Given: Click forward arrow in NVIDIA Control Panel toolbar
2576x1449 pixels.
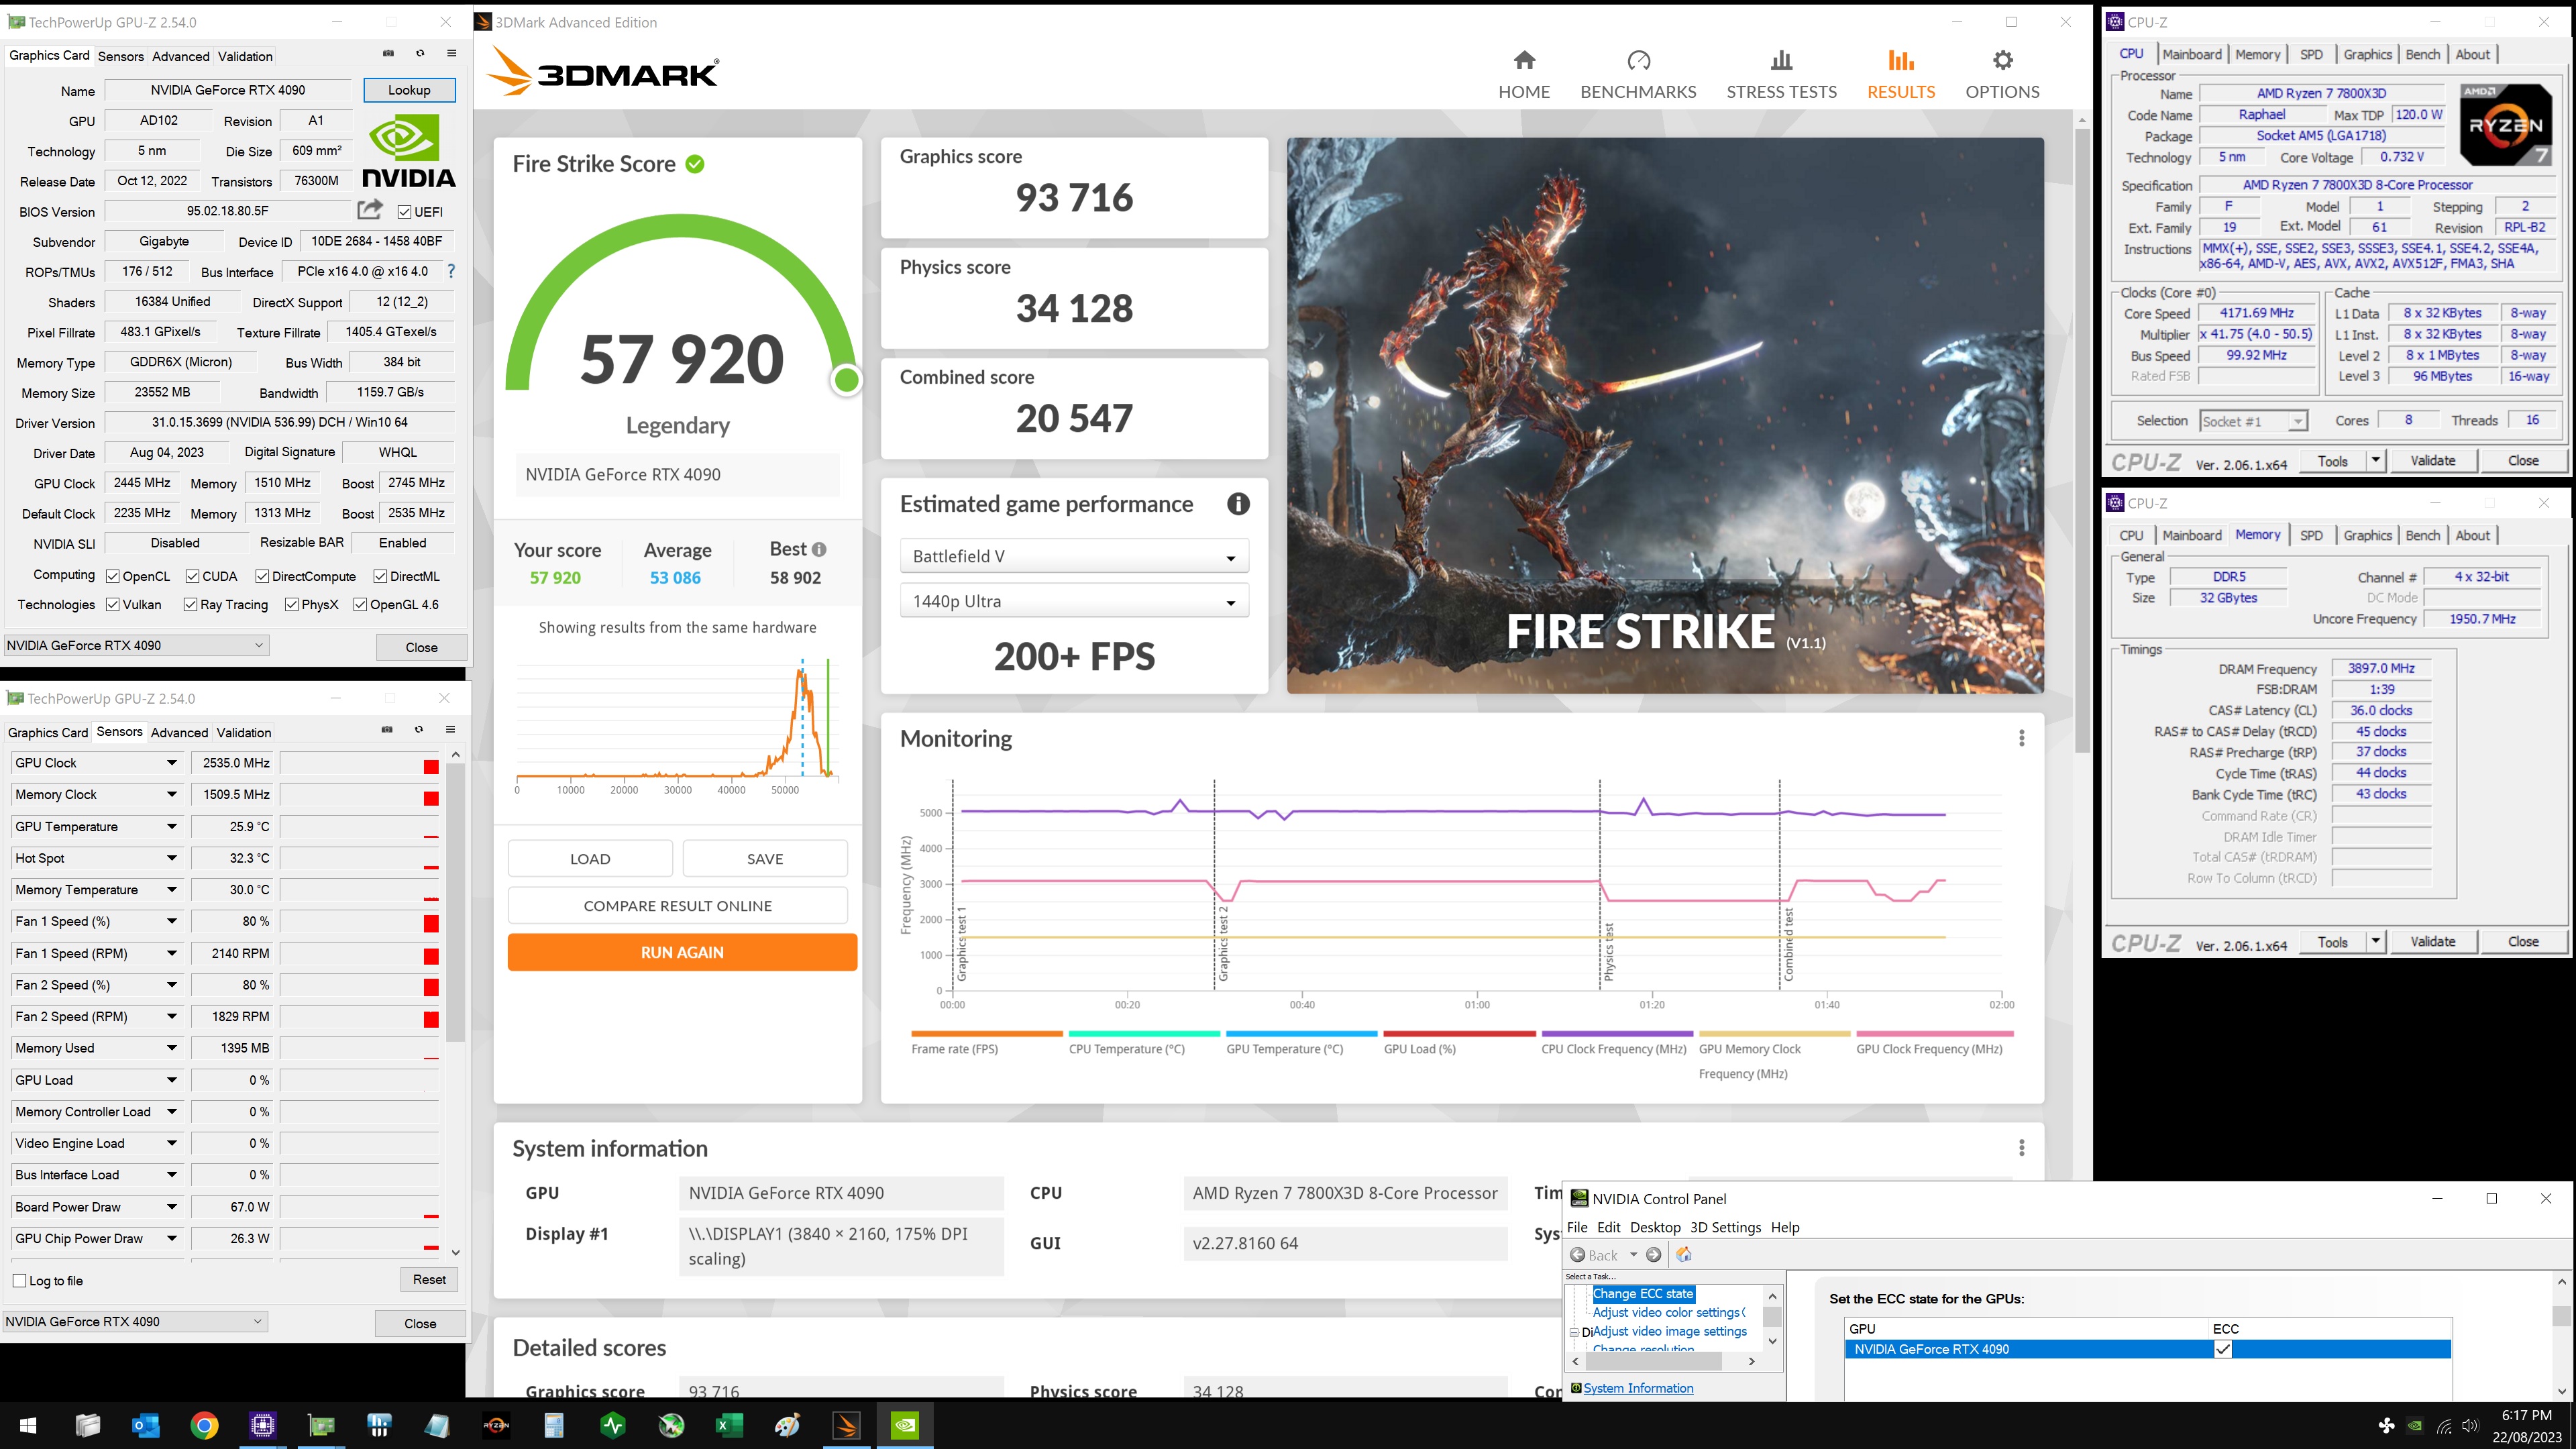Looking at the screenshot, I should point(1654,1255).
